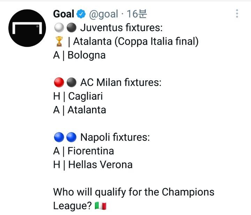
Task: Click the "H | Cagliari" fixture line
Action: click(x=78, y=96)
